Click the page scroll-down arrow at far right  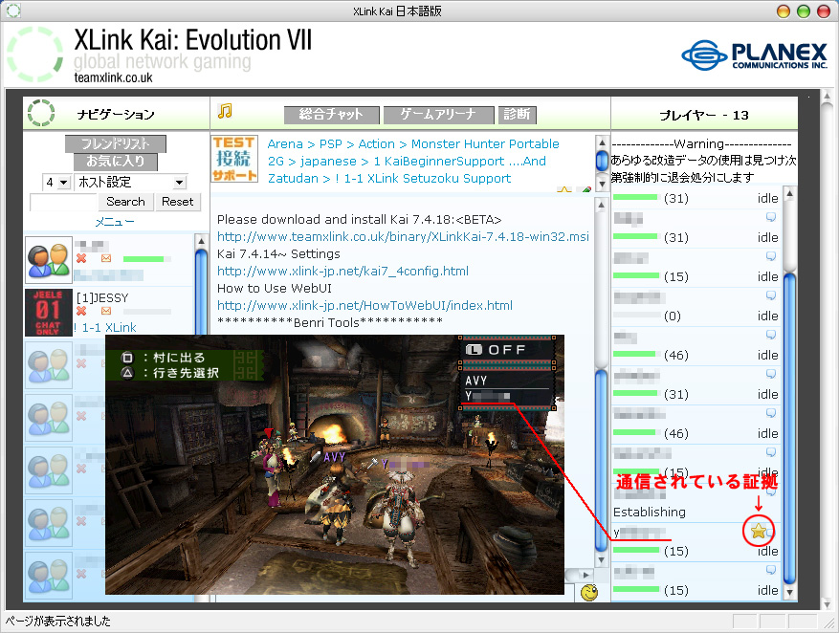[x=827, y=602]
